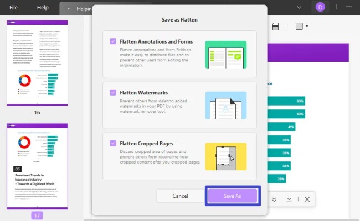Expand the title bar chevron dropdown
360x221 pixels.
299,7
